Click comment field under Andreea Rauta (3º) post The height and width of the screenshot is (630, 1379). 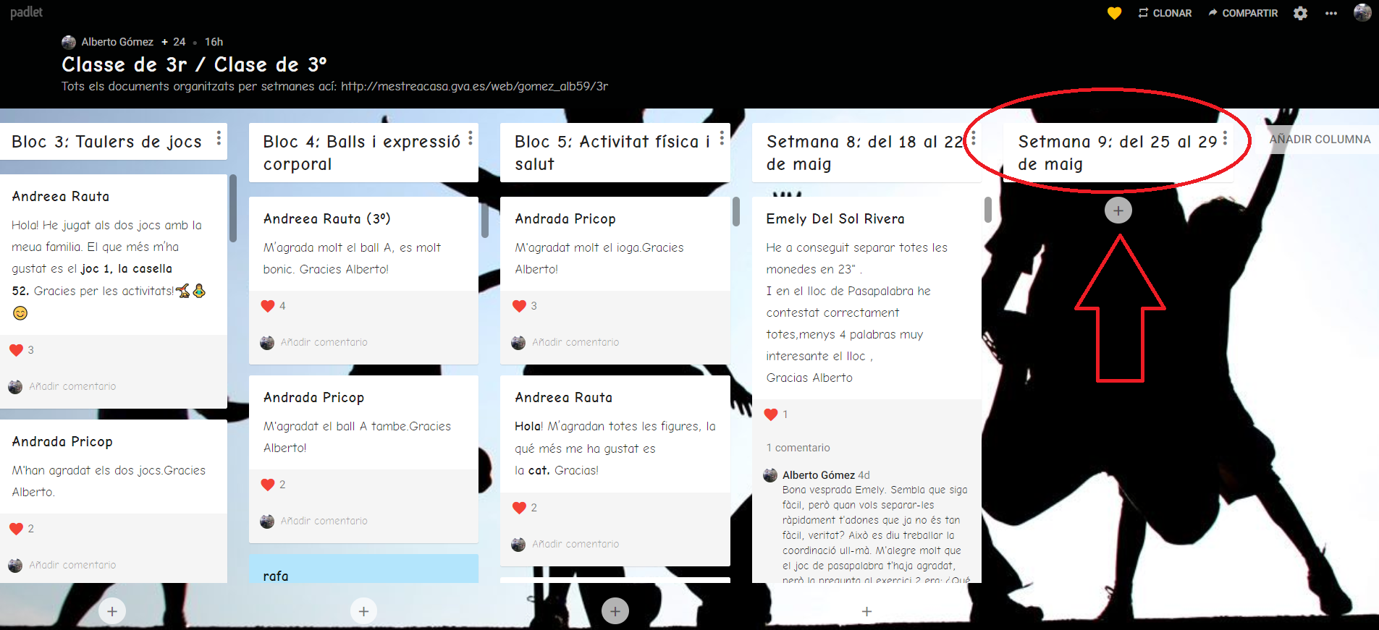point(324,342)
